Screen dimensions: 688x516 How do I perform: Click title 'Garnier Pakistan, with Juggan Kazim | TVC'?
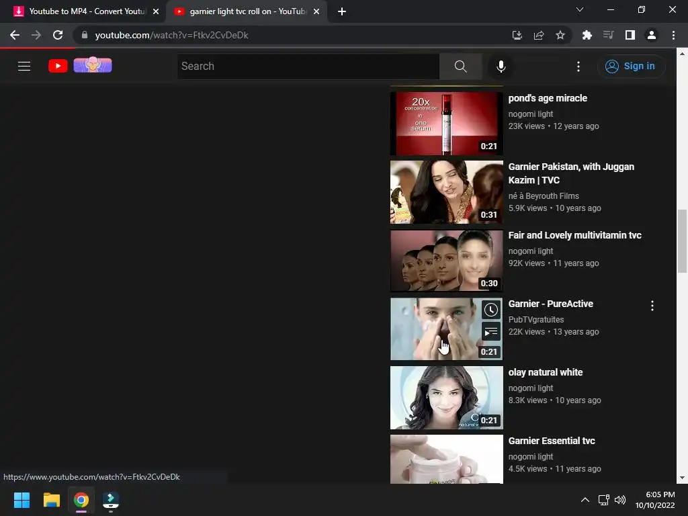coord(571,173)
